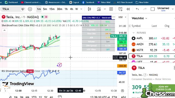This screenshot has height=98, width=175.
Task: Expand more timeframe intervals dropdown
Action: point(81,9)
